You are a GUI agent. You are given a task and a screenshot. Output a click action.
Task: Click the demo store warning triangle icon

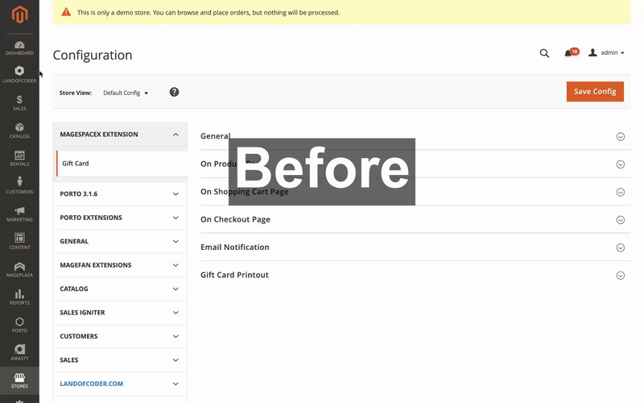pyautogui.click(x=66, y=12)
